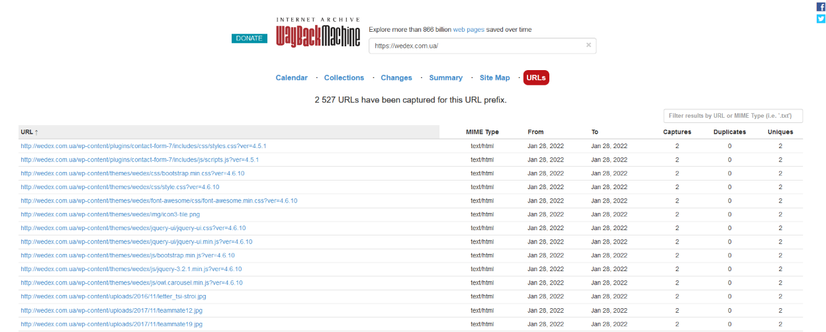Image resolution: width=826 pixels, height=332 pixels.
Task: Open the Facebook share icon
Action: [821, 7]
